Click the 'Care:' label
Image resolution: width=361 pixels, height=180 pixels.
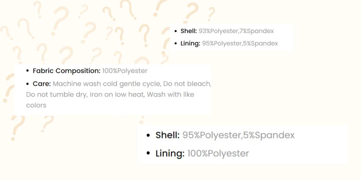(42, 84)
